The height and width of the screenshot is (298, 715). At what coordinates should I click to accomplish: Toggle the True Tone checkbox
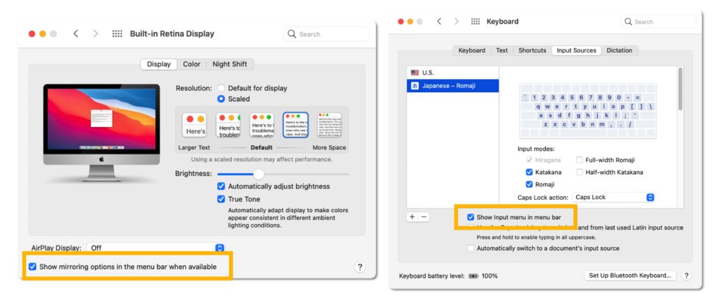tap(221, 199)
